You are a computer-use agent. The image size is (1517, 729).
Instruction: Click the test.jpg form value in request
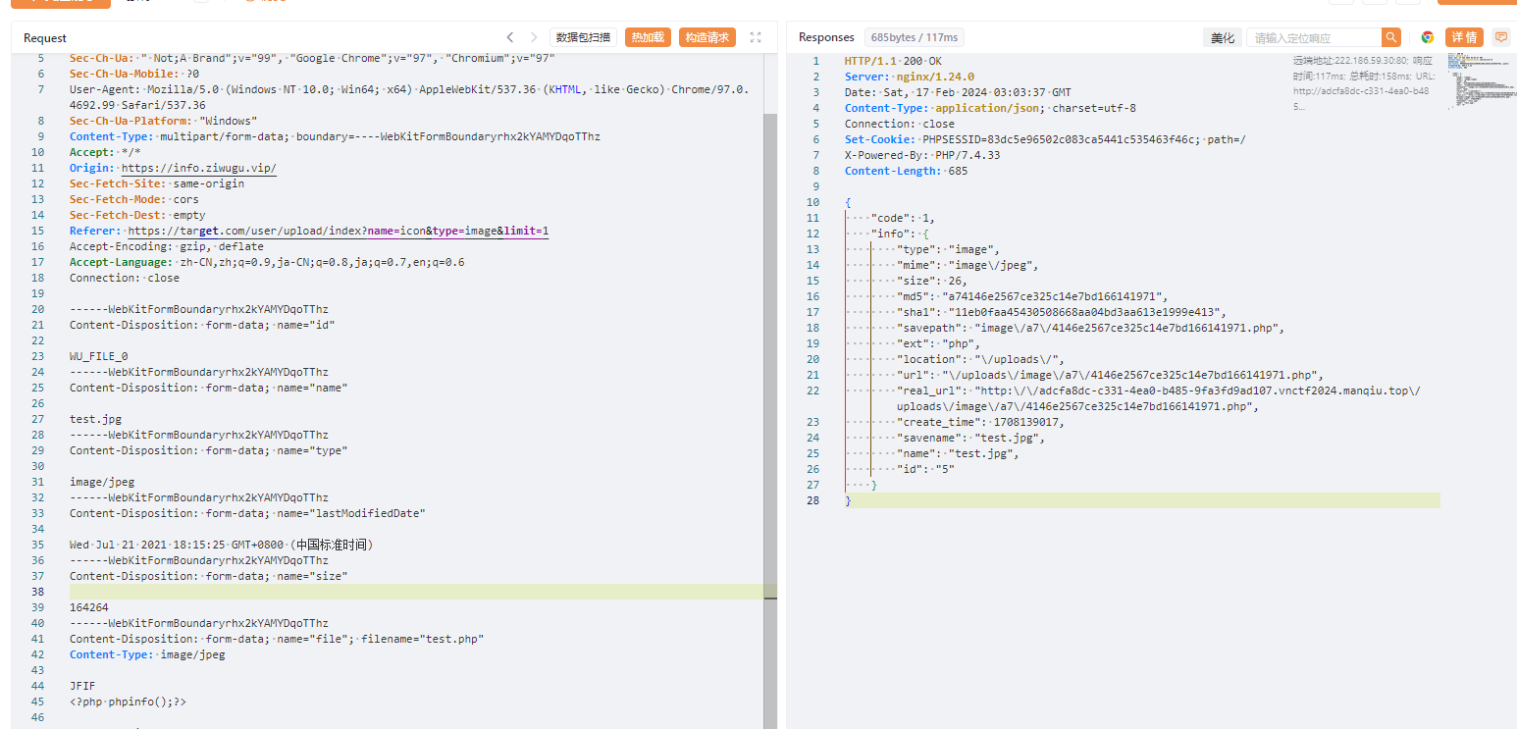click(x=95, y=419)
